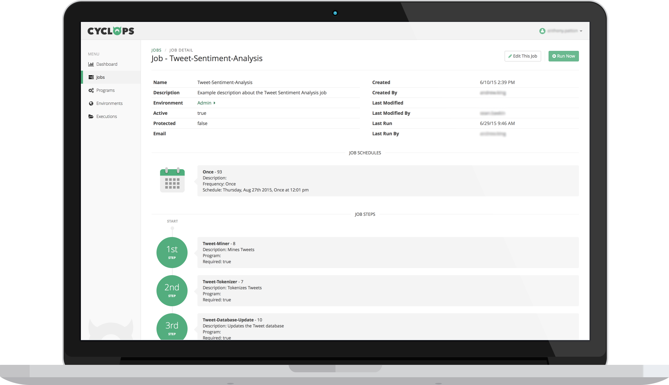This screenshot has width=669, height=385.
Task: Click the play icon inside Run Now
Action: pyautogui.click(x=554, y=56)
